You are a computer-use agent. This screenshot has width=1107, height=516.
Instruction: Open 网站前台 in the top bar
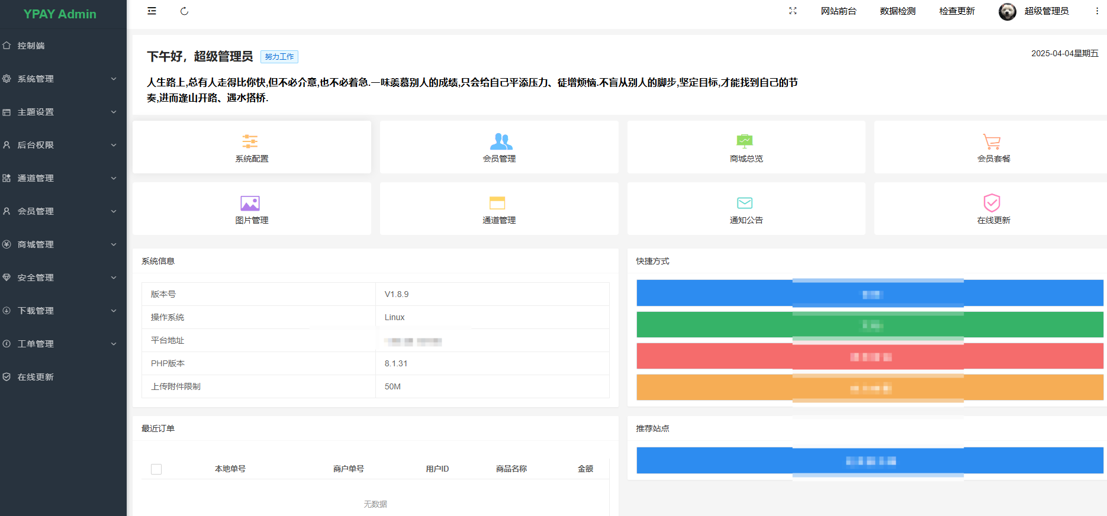click(x=838, y=11)
